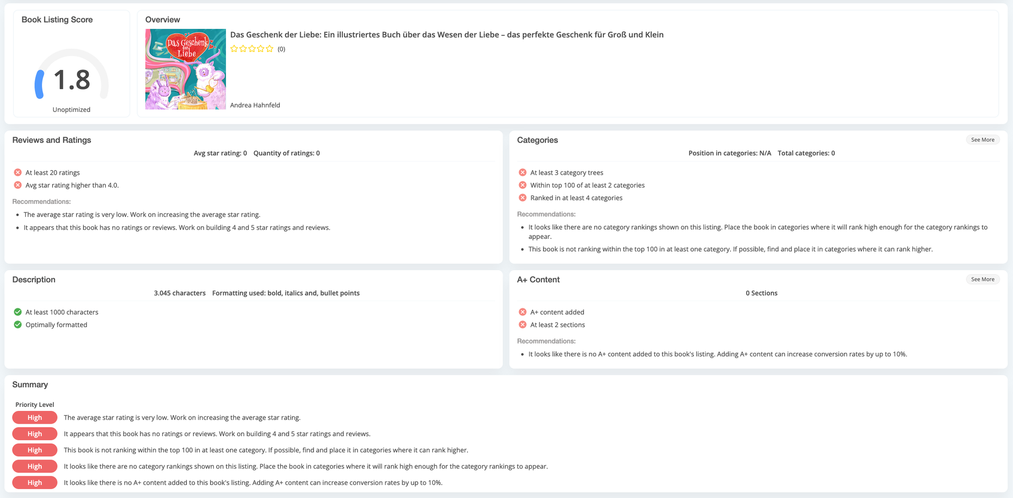The height and width of the screenshot is (498, 1013).
Task: Click author link 'Andrea Hahnfeld'
Action: click(255, 105)
